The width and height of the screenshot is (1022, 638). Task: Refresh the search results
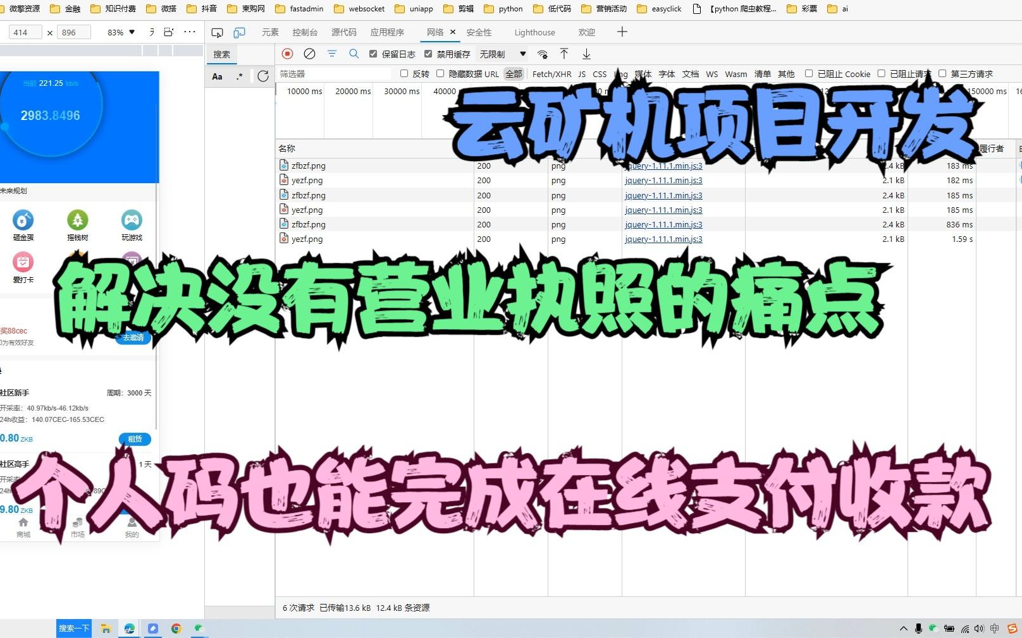263,76
